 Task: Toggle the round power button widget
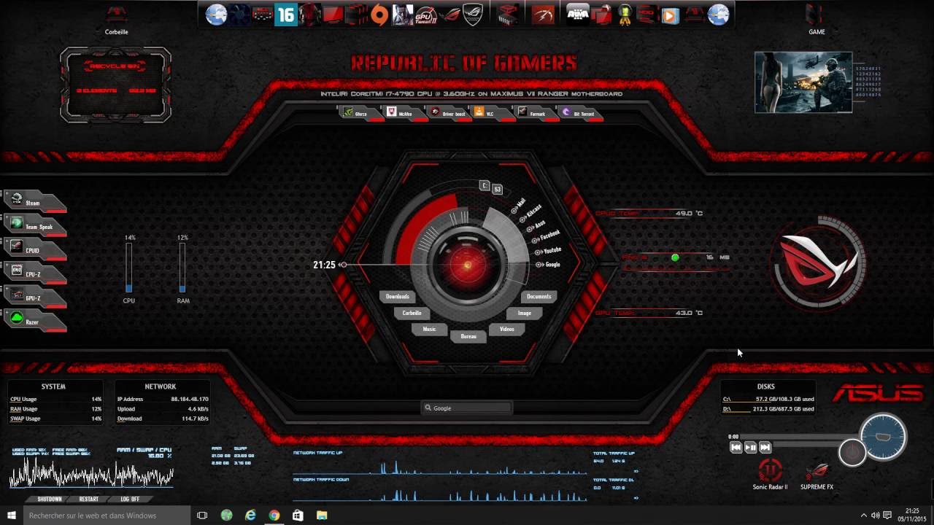852,452
